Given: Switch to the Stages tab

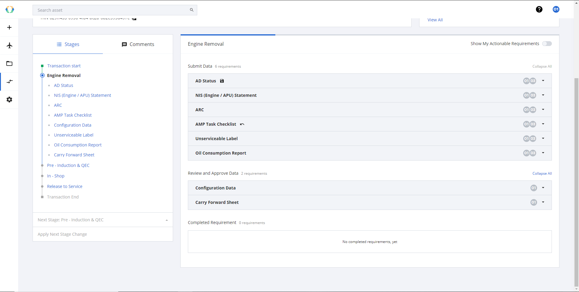Looking at the screenshot, I should pyautogui.click(x=68, y=44).
